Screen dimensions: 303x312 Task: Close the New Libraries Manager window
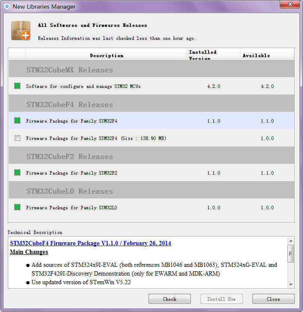point(290,4)
